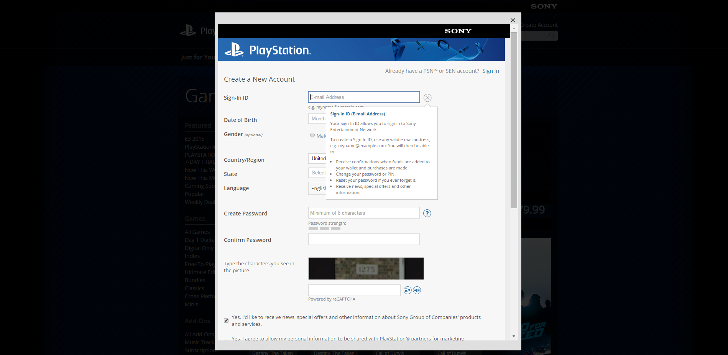The height and width of the screenshot is (355, 728).
Task: Click the dialog scrollbar up arrow
Action: (514, 28)
